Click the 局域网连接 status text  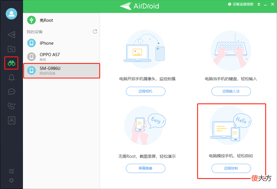point(47,73)
